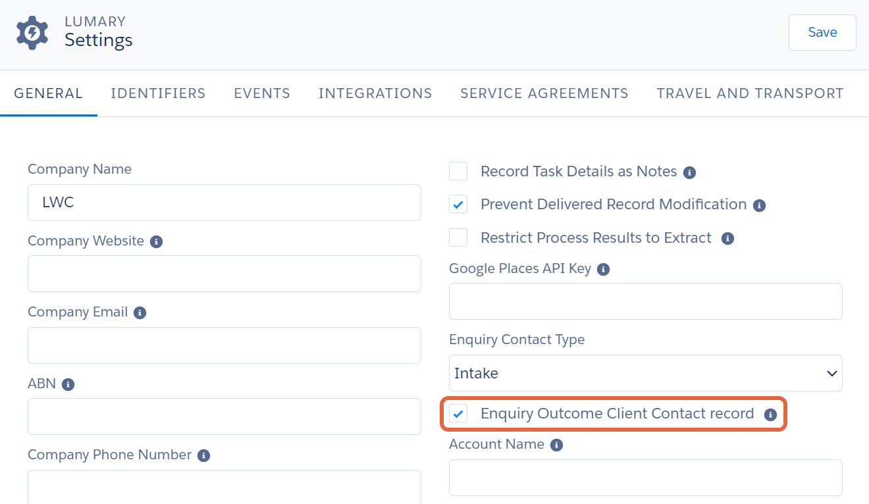Open the Events tab
Screen dimensions: 869x504
point(262,93)
